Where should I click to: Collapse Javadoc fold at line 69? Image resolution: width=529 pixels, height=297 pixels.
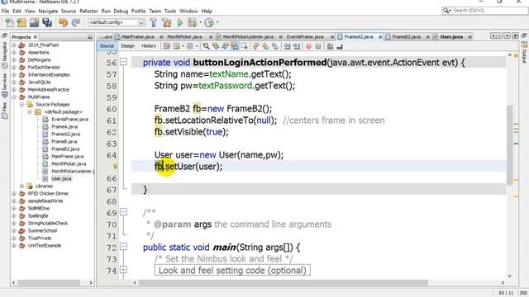pyautogui.click(x=123, y=212)
